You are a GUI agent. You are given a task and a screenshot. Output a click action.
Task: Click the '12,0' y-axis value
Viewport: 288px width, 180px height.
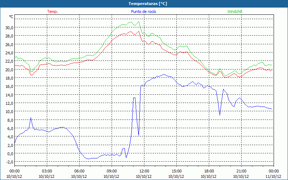(x=9, y=103)
